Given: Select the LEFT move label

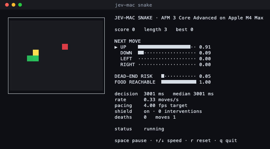Looking at the screenshot, I should click(126, 59).
